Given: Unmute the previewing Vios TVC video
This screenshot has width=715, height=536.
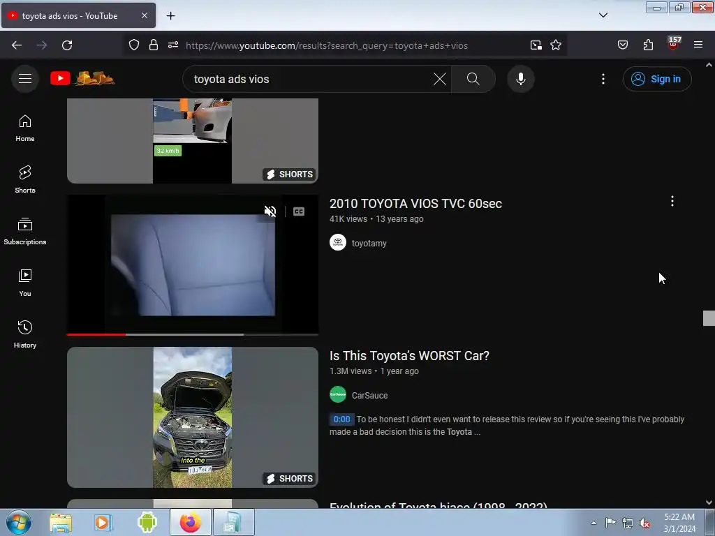Looking at the screenshot, I should tap(270, 211).
